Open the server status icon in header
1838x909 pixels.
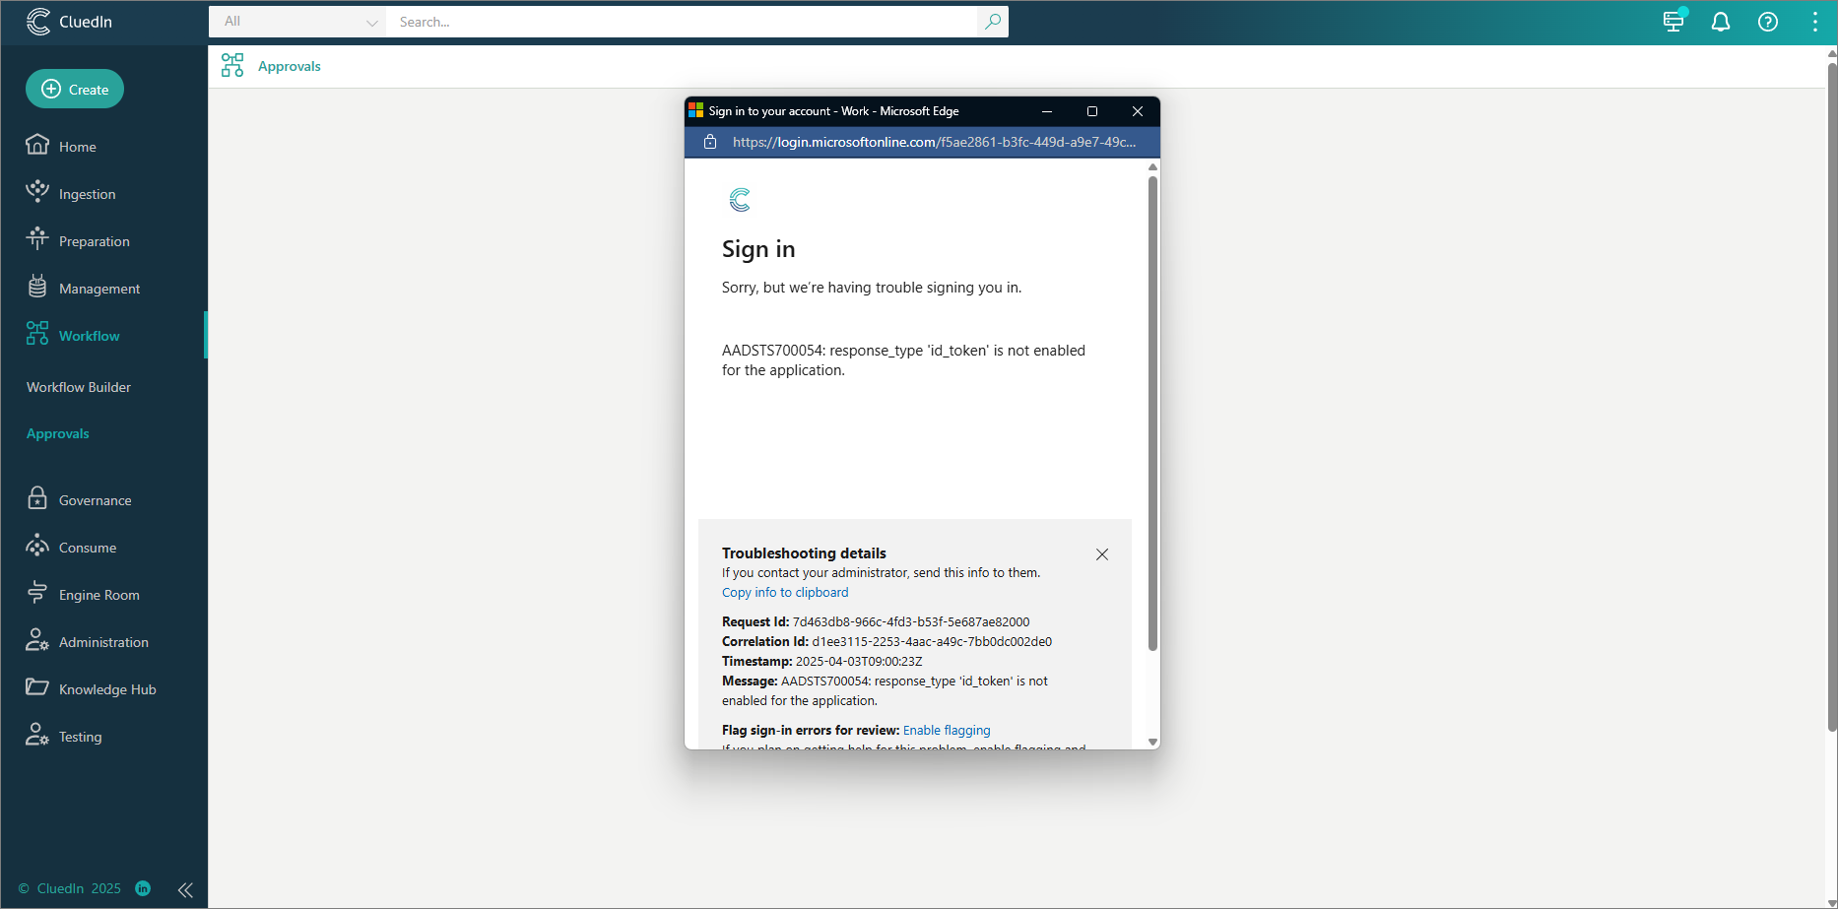[x=1674, y=22]
